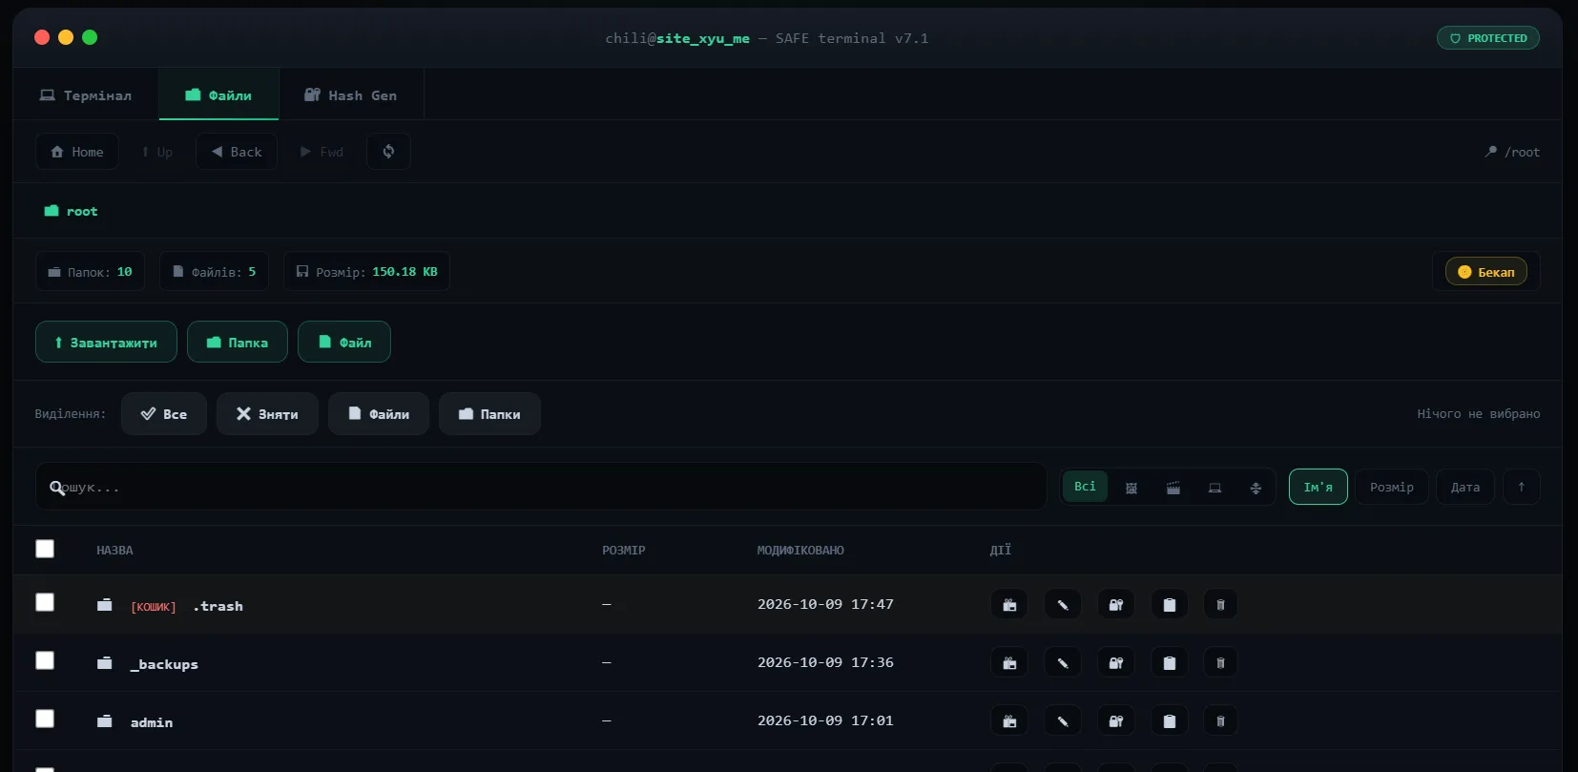Create a new folder with the Папка button
This screenshot has height=772, width=1578.
[238, 342]
